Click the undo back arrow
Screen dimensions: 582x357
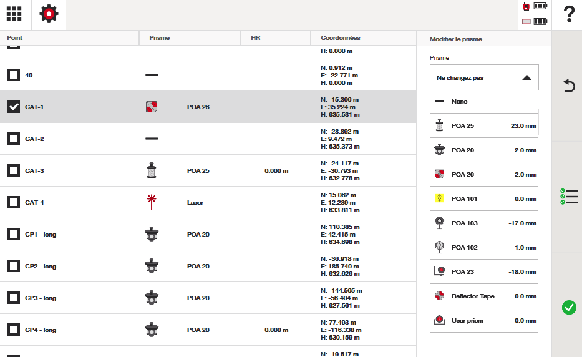point(568,86)
